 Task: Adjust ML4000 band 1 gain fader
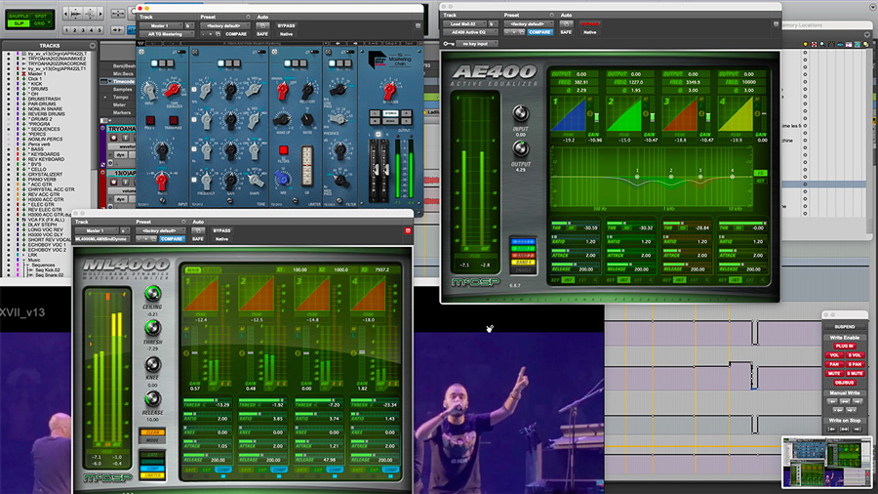[194, 352]
